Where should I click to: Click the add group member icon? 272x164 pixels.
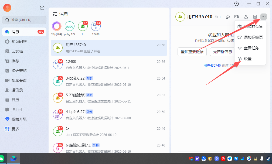246,17
